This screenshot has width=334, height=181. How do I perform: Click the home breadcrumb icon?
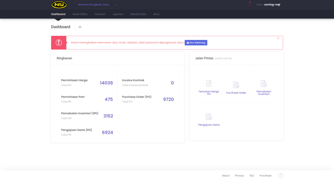click(80, 27)
